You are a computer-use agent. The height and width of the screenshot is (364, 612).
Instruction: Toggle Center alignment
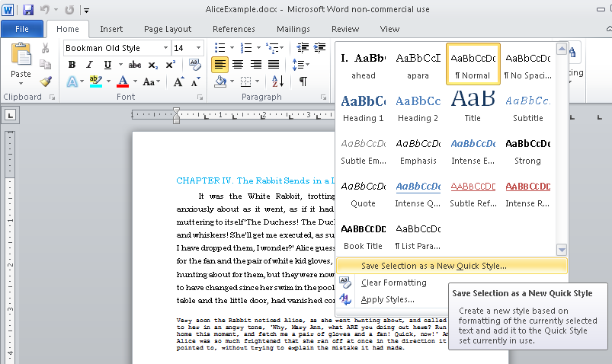[x=238, y=65]
